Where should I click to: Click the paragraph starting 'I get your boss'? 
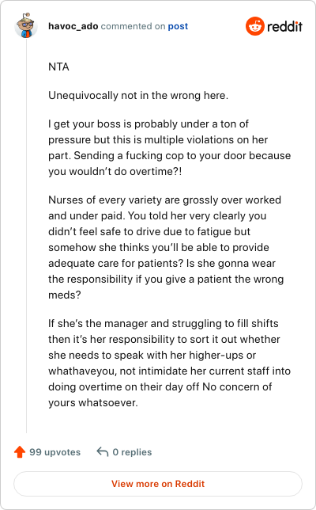pos(169,147)
